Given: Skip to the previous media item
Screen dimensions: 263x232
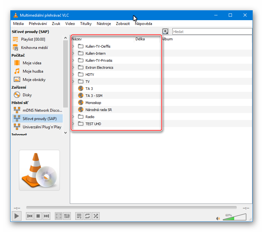Looking at the screenshot, I should 30,216.
